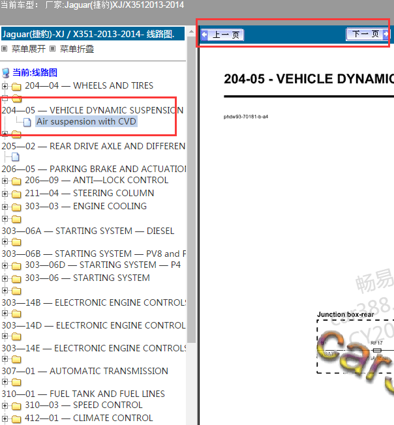
Task: Expand the 211—04 STEERING COLUMN node
Action: (x=5, y=194)
